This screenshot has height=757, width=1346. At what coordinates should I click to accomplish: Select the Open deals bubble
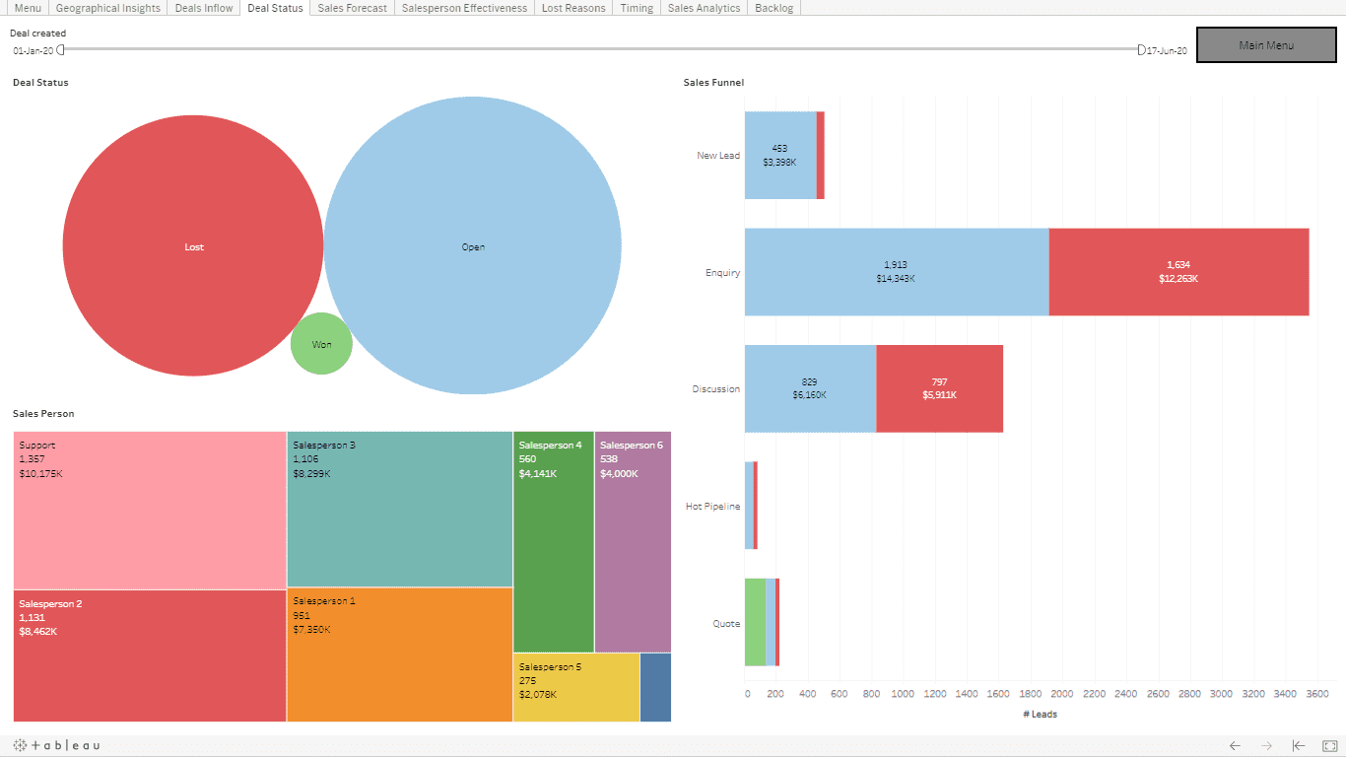pyautogui.click(x=473, y=245)
